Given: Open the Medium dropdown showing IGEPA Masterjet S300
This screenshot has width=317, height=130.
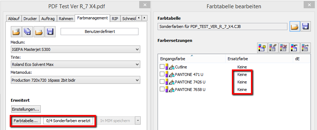Looking at the screenshot, I should coord(75,49).
